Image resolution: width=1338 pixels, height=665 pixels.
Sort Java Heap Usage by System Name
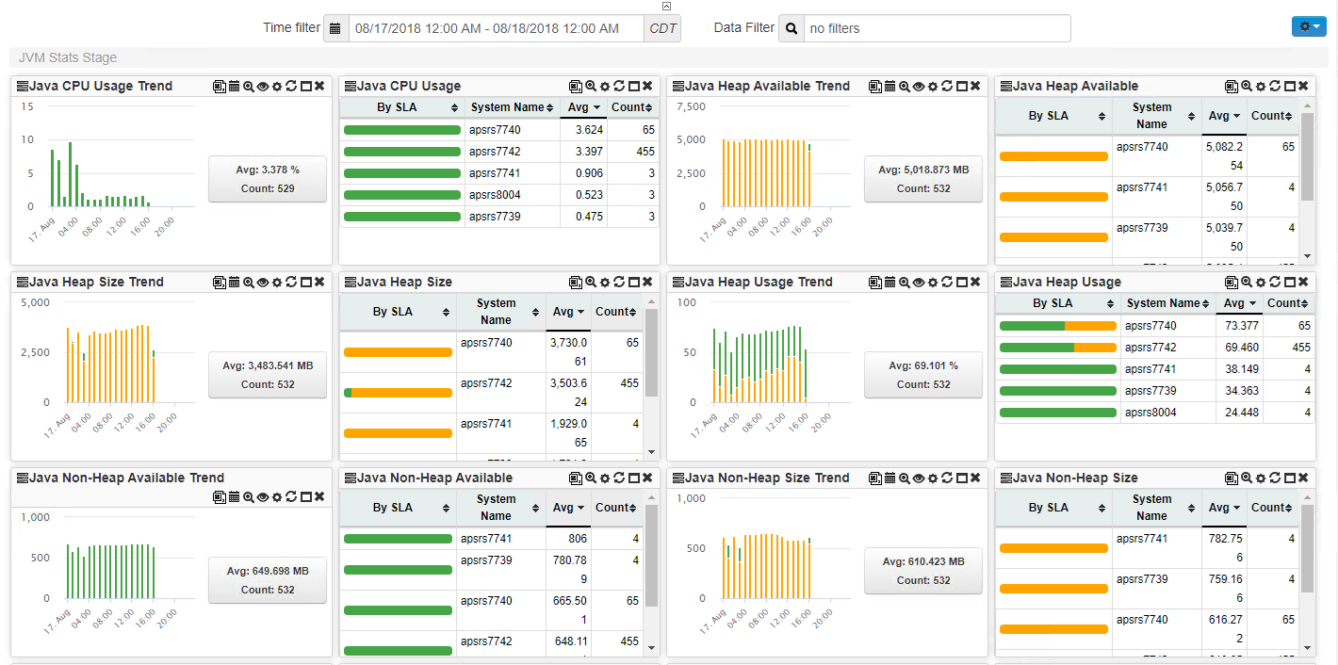[x=1168, y=303]
